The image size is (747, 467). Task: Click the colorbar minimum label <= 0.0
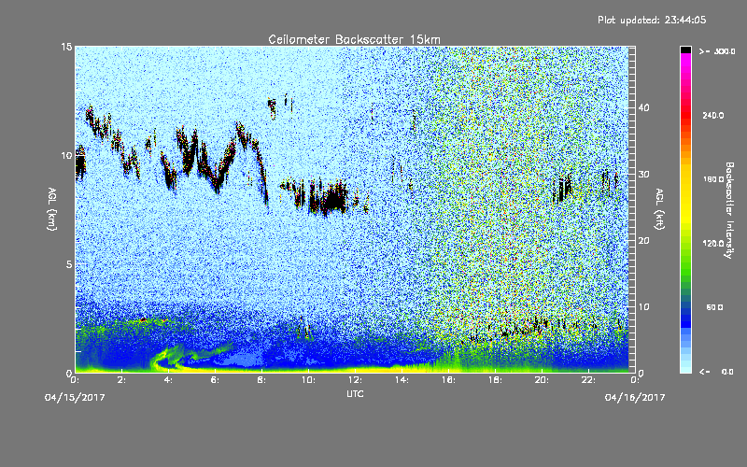tap(716, 371)
